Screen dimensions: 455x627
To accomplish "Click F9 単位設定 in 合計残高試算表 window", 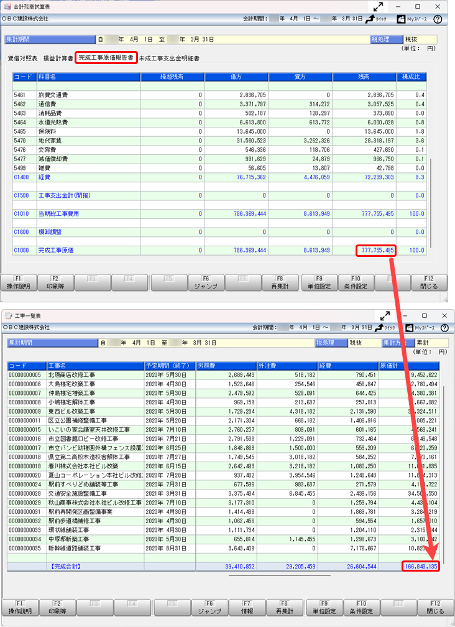I will pyautogui.click(x=319, y=282).
